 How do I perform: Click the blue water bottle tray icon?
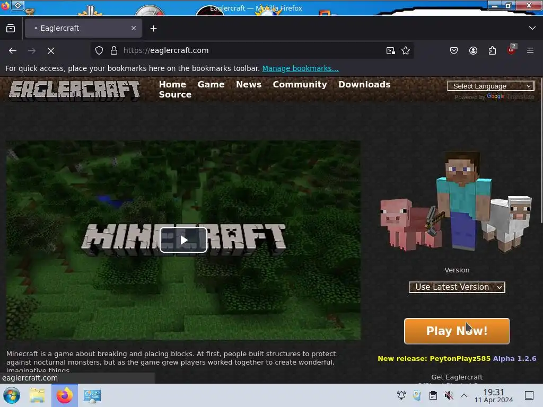417,395
